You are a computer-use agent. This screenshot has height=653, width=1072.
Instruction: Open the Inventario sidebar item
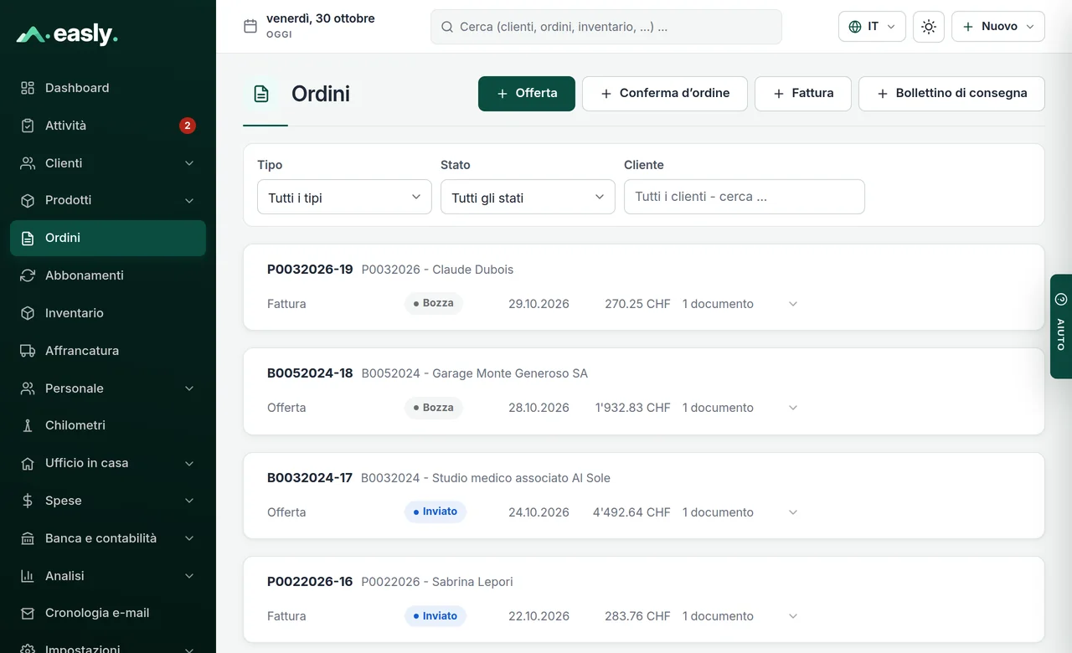[x=108, y=313]
